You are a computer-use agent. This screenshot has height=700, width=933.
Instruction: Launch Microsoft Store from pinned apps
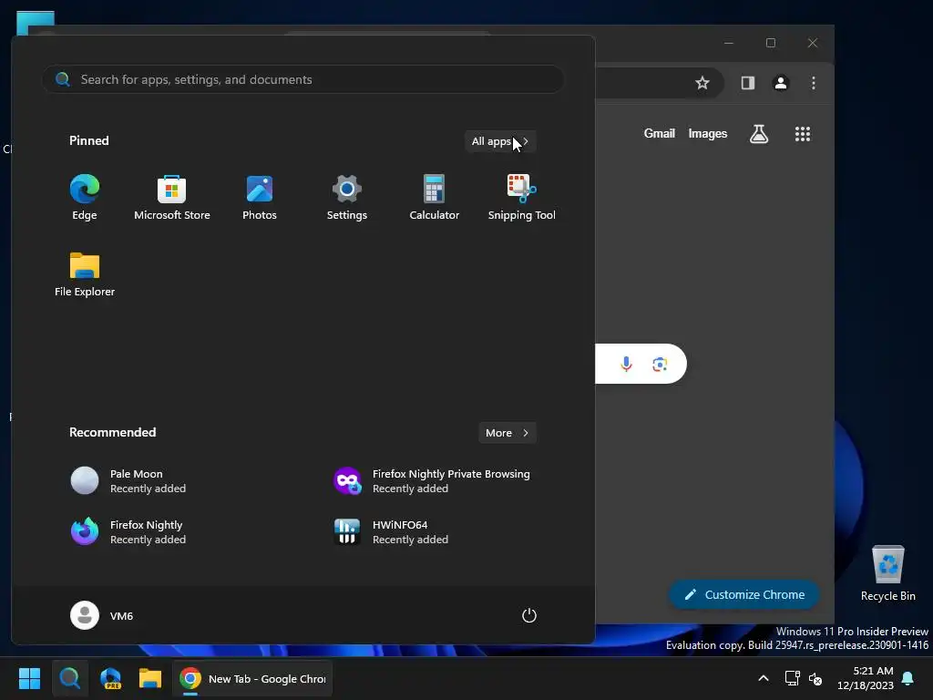tap(172, 198)
